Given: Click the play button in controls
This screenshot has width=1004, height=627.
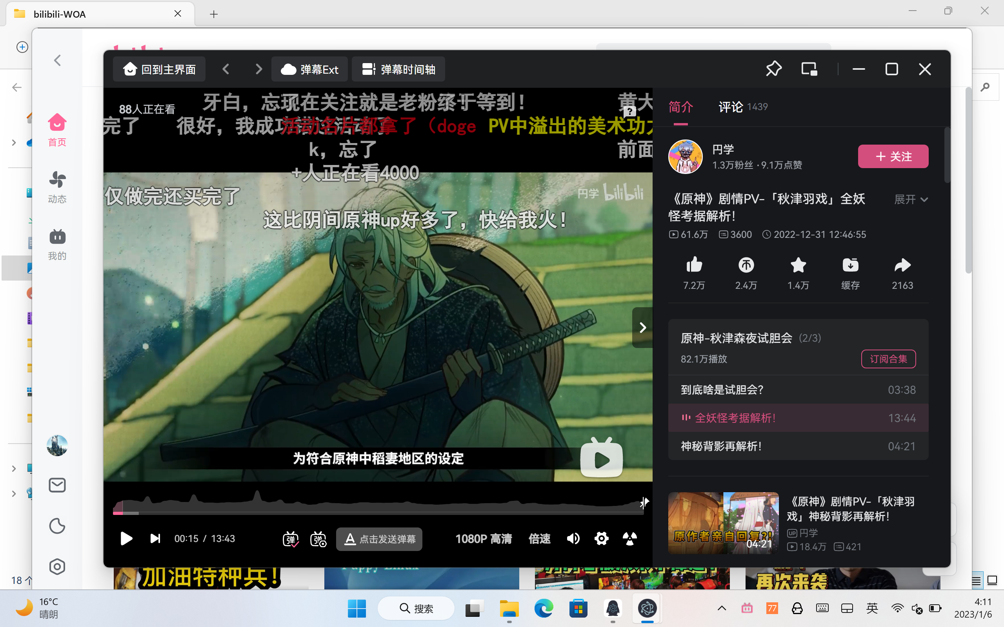Looking at the screenshot, I should click(126, 539).
